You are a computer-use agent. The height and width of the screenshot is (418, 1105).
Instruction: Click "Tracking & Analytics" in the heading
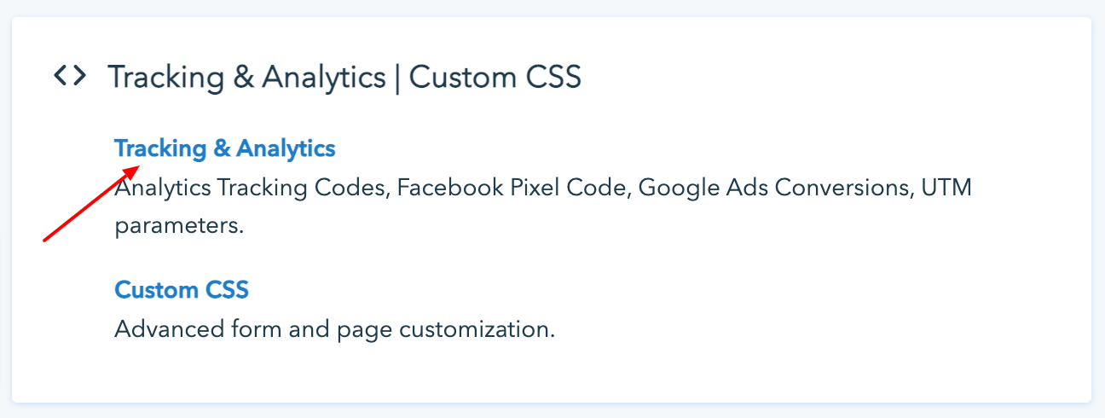tap(246, 78)
